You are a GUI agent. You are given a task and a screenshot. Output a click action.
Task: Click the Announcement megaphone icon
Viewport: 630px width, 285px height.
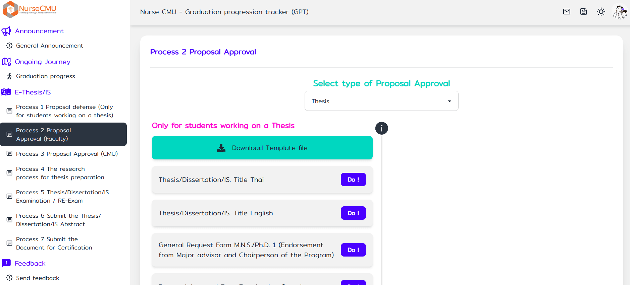coord(6,31)
